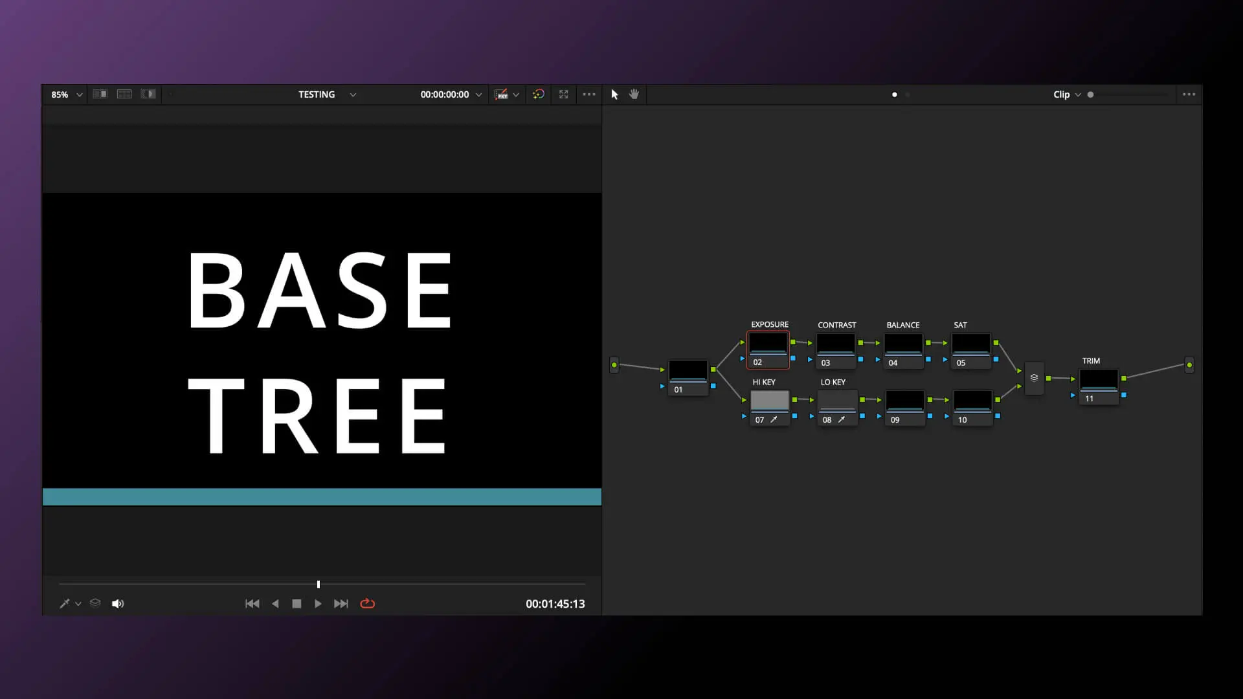Click the layer mixer node icon
Viewport: 1243px width, 699px height.
[x=1034, y=378]
